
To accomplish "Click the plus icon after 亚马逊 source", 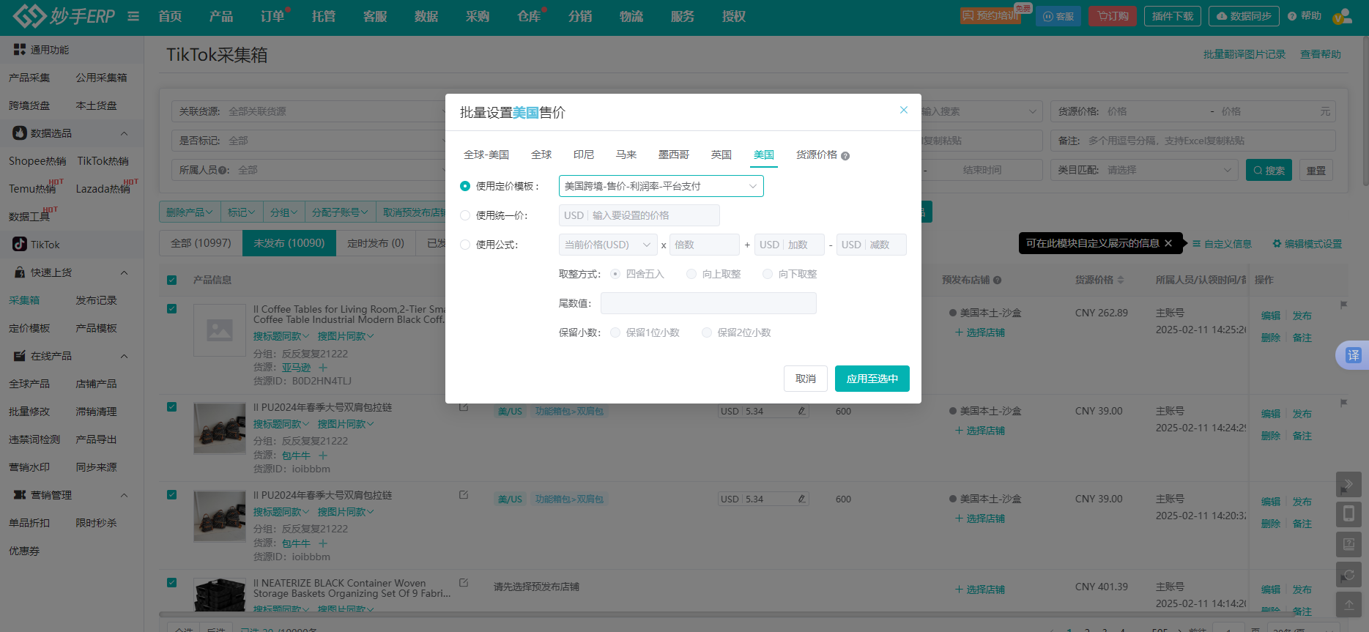I will click(323, 368).
